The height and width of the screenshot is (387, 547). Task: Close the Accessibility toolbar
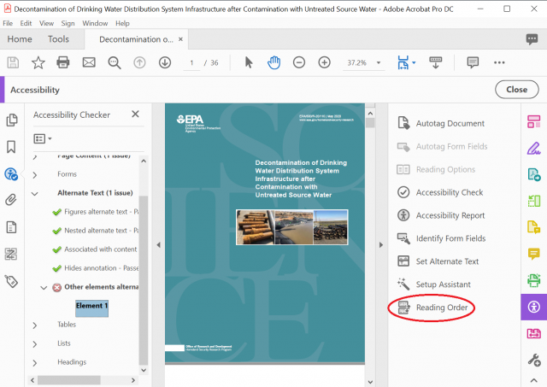pos(516,89)
